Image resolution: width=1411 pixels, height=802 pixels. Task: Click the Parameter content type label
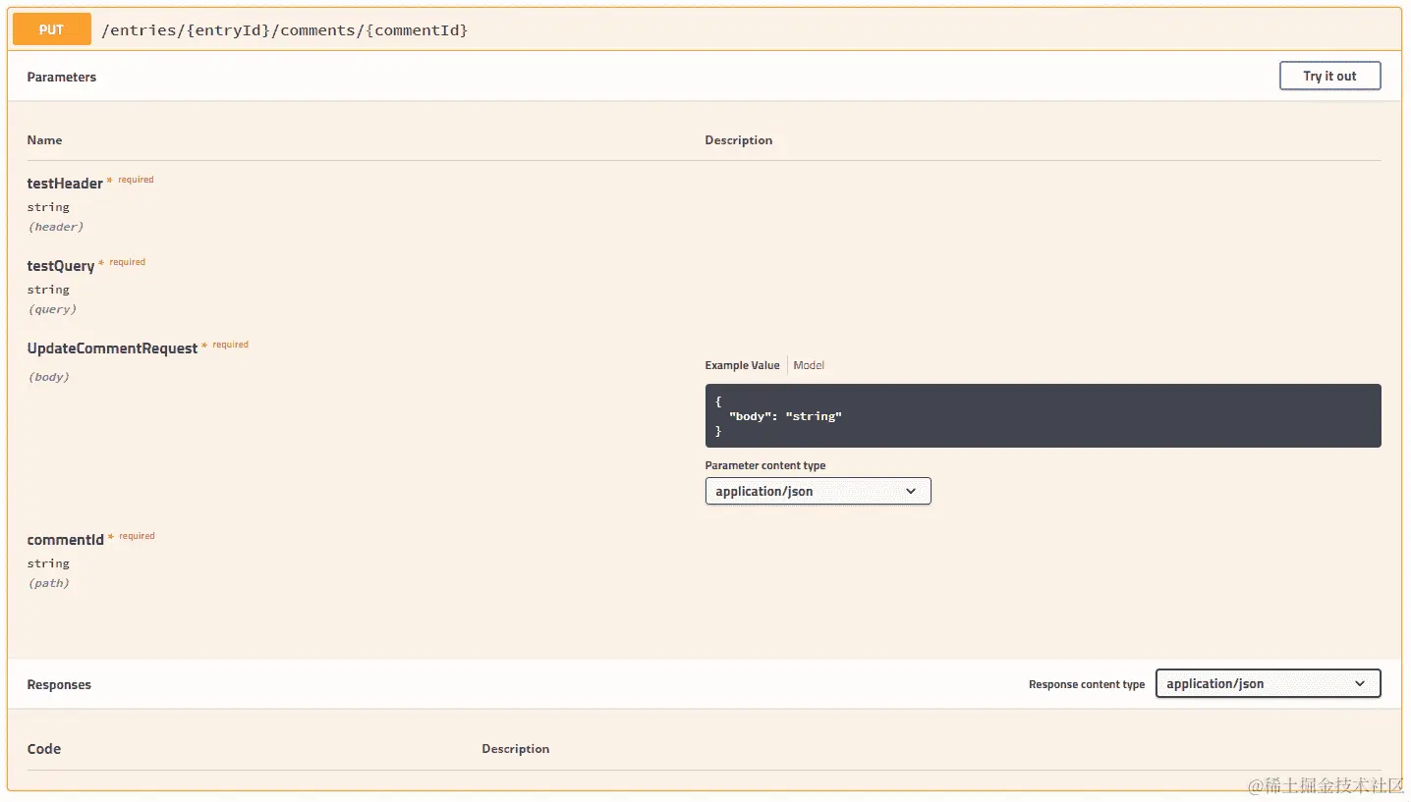click(x=764, y=465)
